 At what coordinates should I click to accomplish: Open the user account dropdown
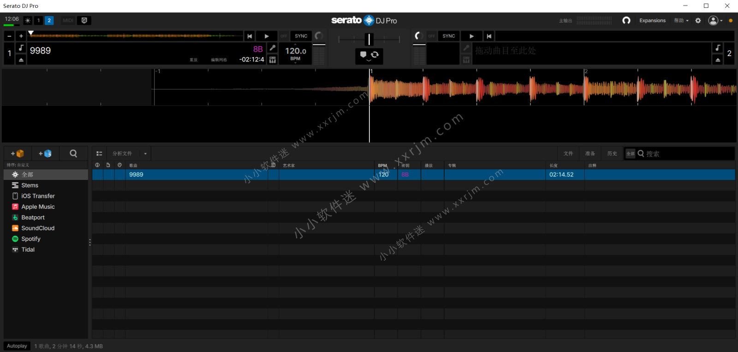(715, 20)
